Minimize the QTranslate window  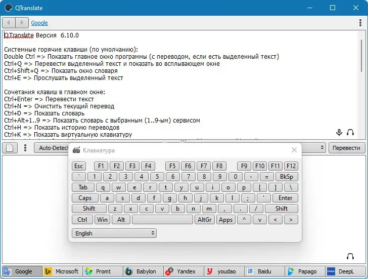coord(310,8)
